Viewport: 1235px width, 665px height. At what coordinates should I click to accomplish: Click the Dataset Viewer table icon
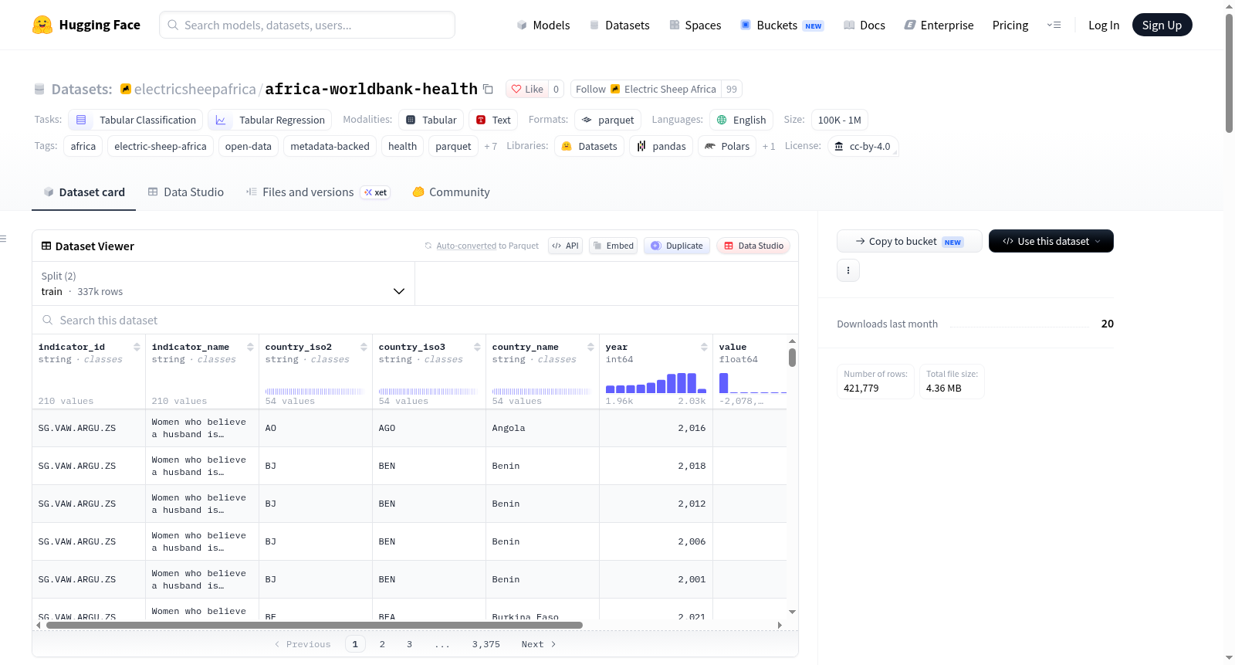(x=46, y=246)
